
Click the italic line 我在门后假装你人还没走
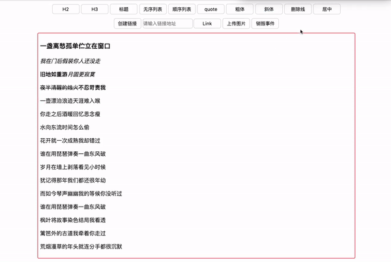[70, 61]
